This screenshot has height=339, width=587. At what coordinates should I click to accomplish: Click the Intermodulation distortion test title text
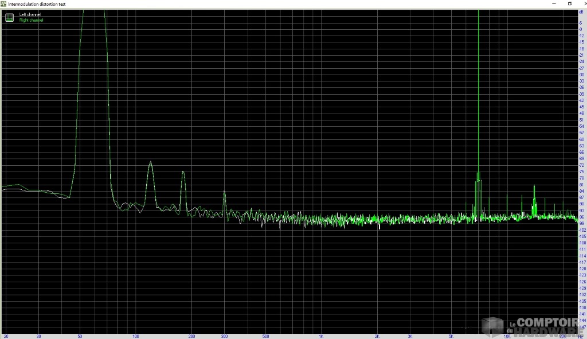(x=37, y=4)
